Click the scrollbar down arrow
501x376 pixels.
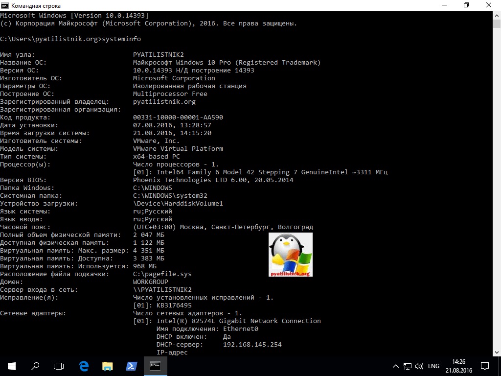[x=497, y=352]
